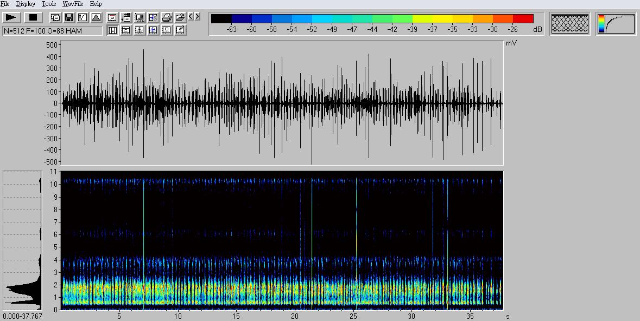Screen dimensions: 640x321
Task: Click the left arrow scroll button
Action: [x=191, y=17]
